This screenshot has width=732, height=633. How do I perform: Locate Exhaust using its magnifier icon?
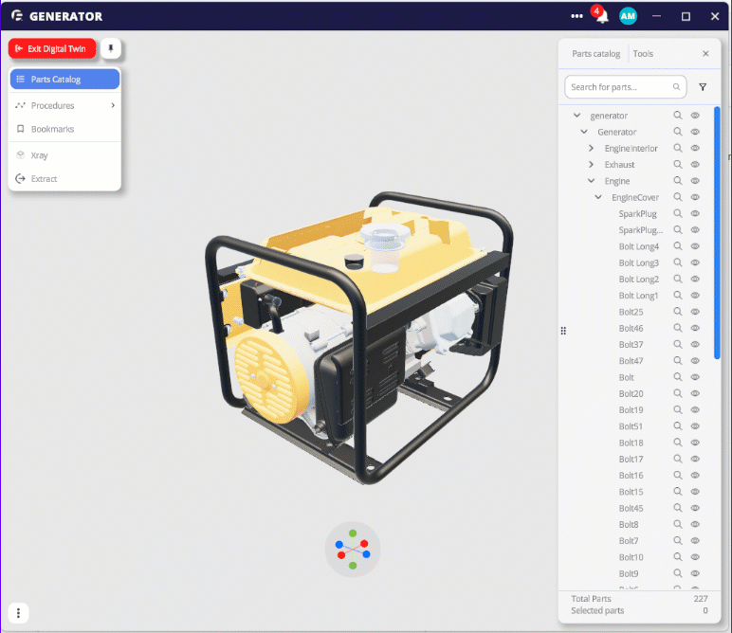click(x=678, y=165)
